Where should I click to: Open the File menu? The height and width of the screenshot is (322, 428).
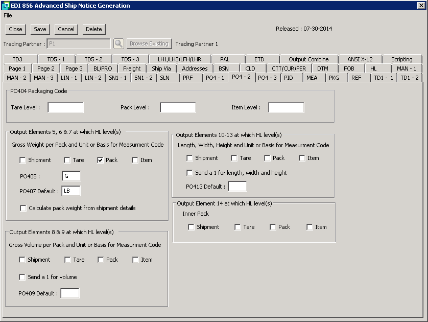click(x=8, y=15)
